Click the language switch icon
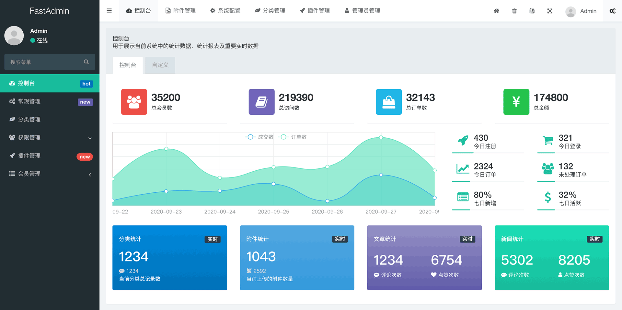622x310 pixels. (532, 11)
